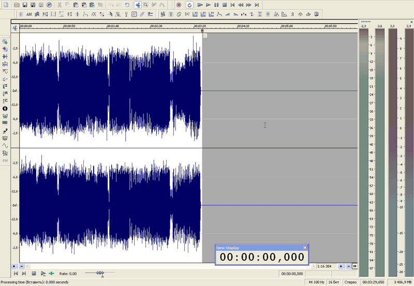Click the timeline marker at 00:03:20
This screenshot has width=414, height=286.
[x=202, y=31]
